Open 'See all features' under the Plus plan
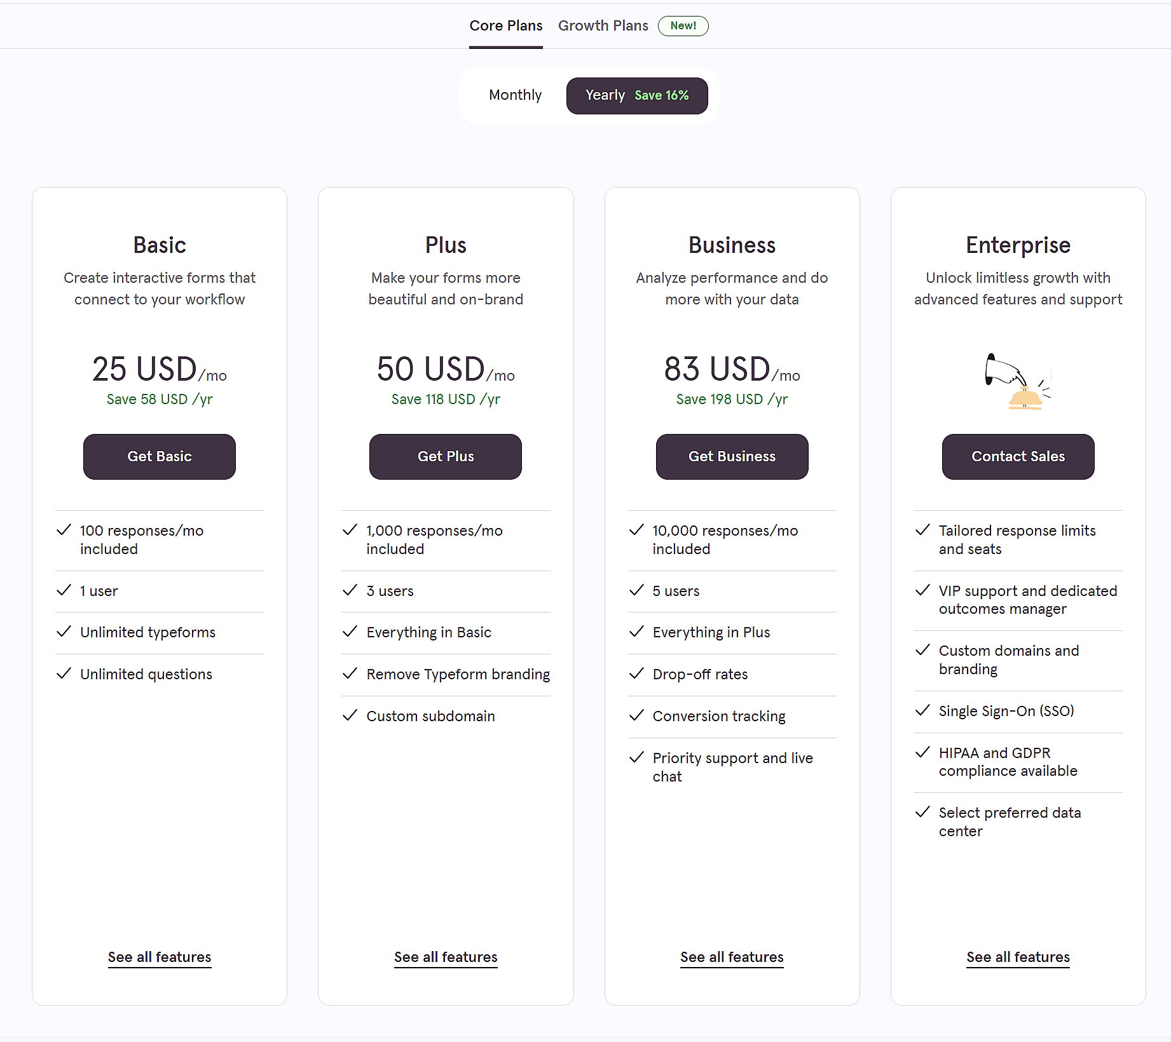Viewport: 1171px width, 1042px height. [445, 957]
